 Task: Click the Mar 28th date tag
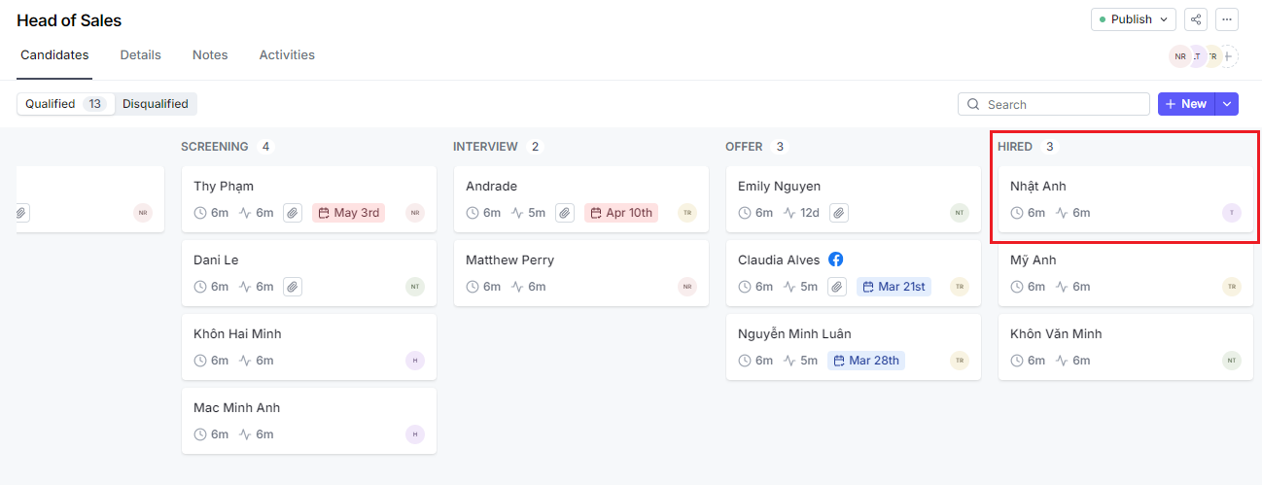866,361
